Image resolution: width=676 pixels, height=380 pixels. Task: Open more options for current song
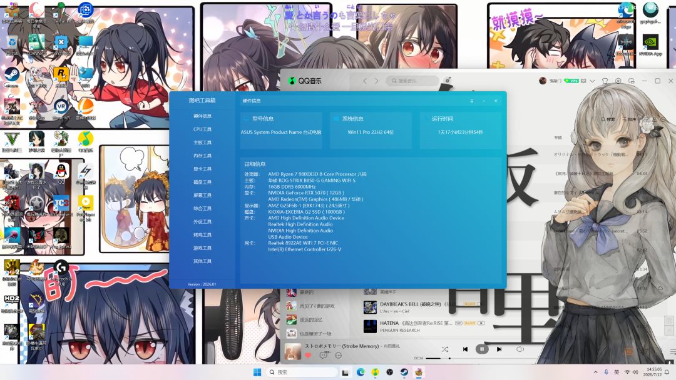pos(339,356)
